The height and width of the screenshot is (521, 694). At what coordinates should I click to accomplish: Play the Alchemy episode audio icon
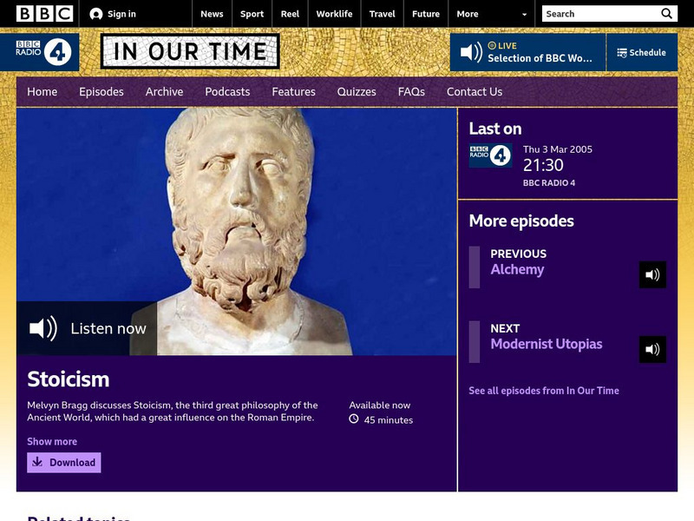652,274
